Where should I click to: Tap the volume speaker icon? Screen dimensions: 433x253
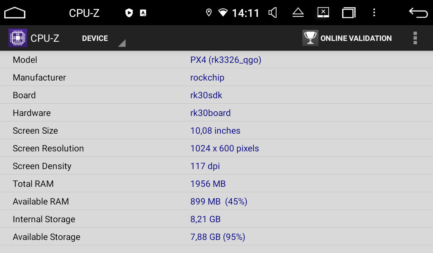point(273,13)
